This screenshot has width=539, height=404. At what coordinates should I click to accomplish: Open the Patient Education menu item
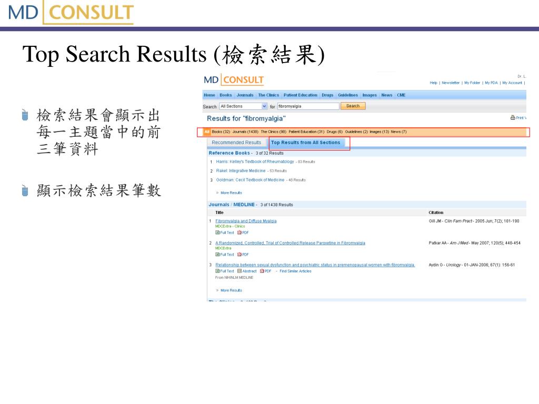301,95
